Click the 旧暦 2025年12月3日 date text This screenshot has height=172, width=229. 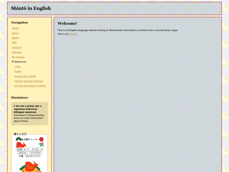30,156
